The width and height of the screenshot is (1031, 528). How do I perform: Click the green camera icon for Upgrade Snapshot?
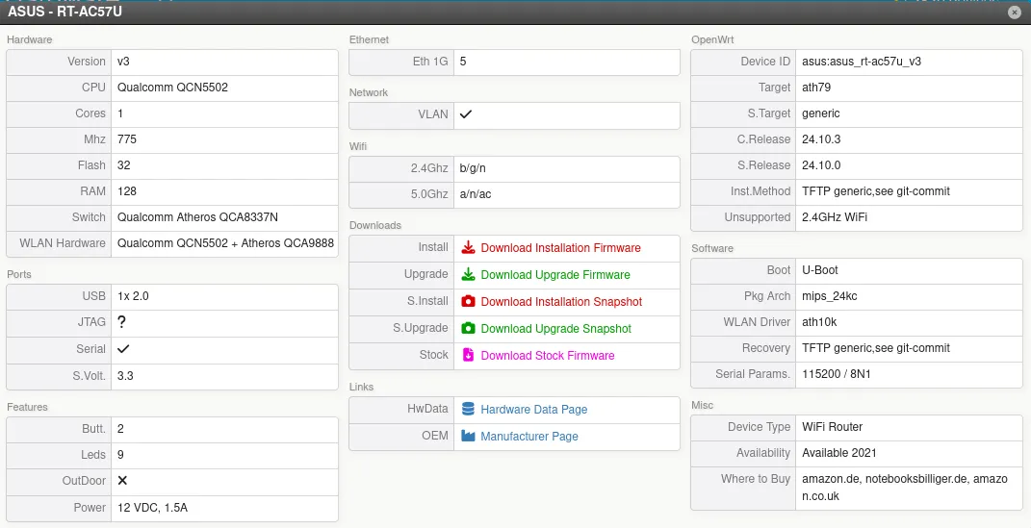coord(469,329)
